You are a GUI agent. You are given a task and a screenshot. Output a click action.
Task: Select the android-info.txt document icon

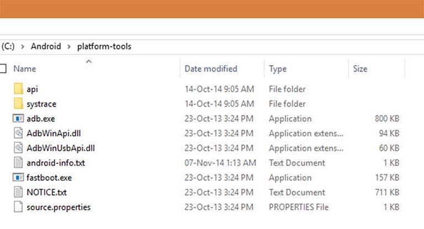tap(18, 163)
